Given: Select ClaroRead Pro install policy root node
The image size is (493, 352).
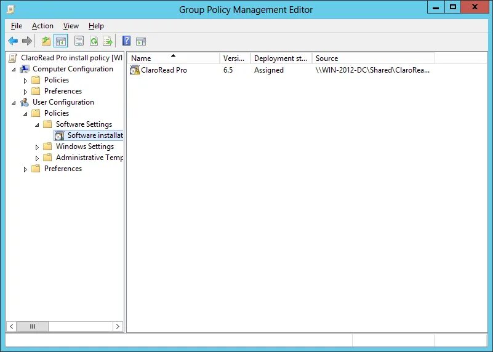Looking at the screenshot, I should point(71,58).
